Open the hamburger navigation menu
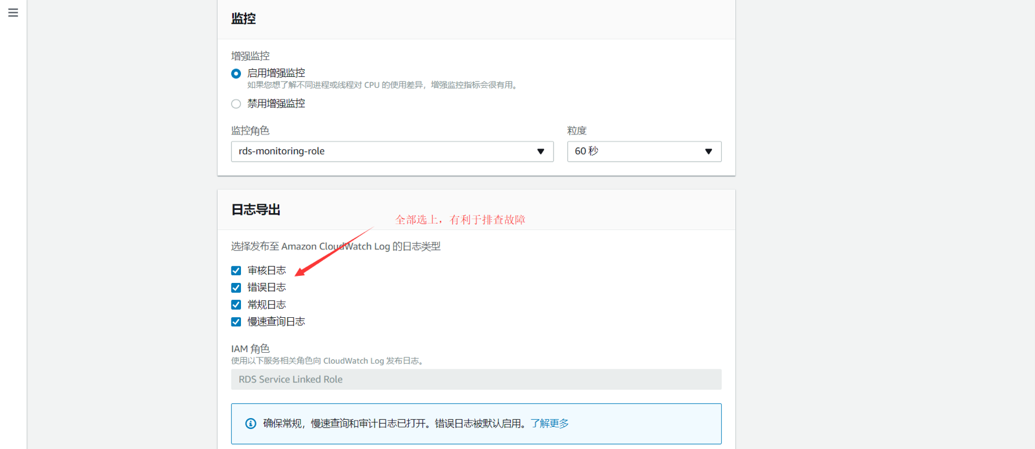 point(13,13)
